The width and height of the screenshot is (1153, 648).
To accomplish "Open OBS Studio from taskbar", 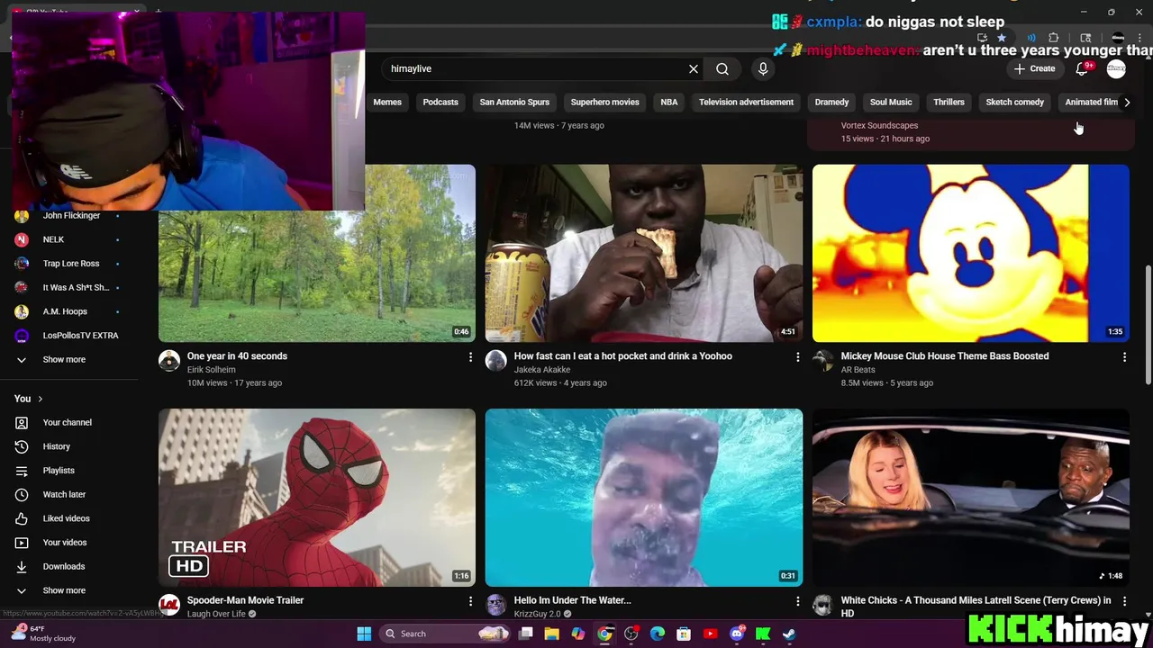I will [631, 634].
